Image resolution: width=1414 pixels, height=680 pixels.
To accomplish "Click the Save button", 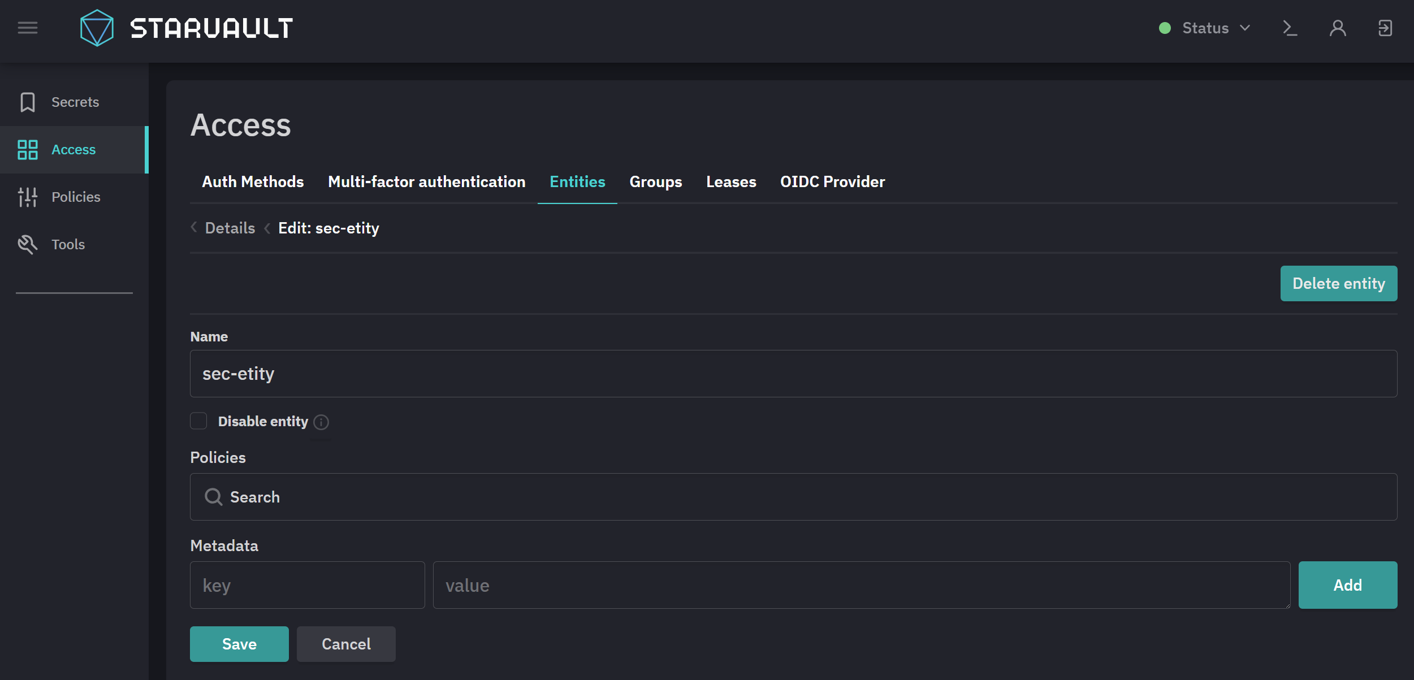I will tap(239, 644).
